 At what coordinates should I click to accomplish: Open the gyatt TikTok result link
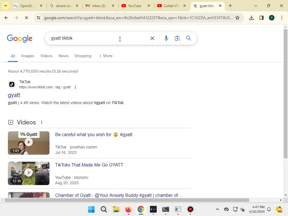[14, 95]
